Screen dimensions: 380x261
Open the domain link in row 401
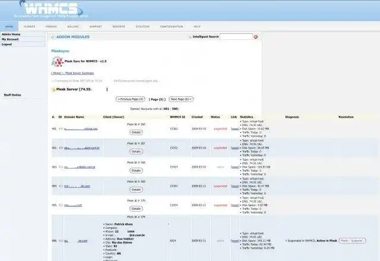pos(81,129)
